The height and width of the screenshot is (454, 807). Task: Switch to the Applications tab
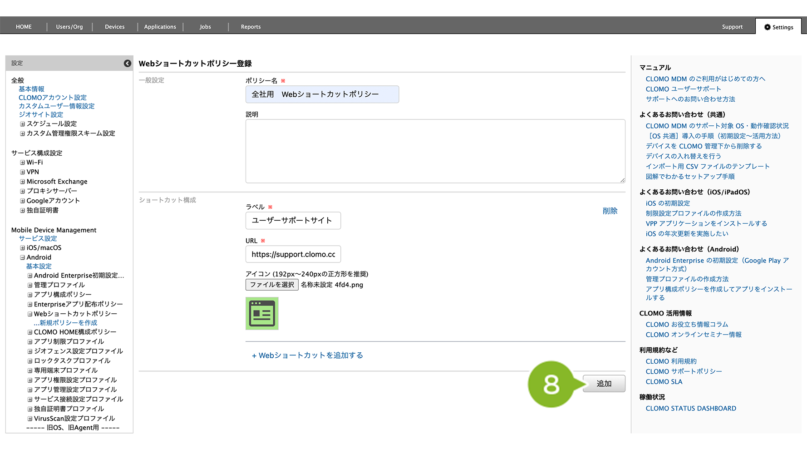point(160,27)
